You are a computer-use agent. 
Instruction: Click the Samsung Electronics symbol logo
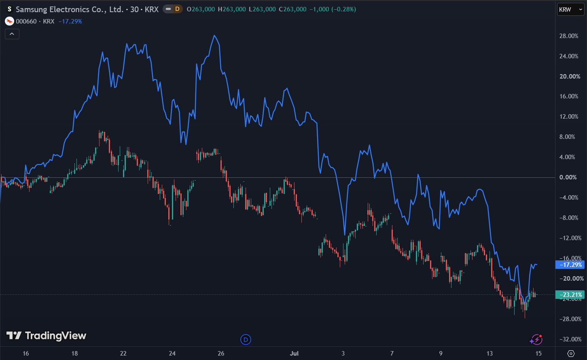(x=9, y=9)
